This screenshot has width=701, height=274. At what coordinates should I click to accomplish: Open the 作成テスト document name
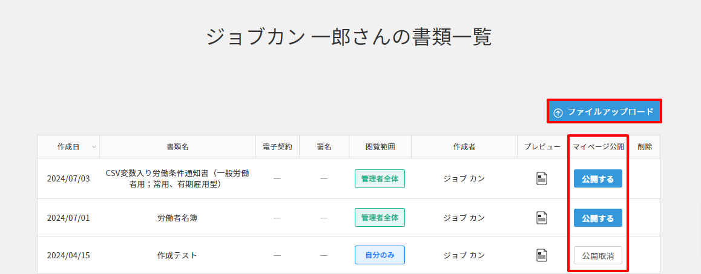tap(177, 255)
